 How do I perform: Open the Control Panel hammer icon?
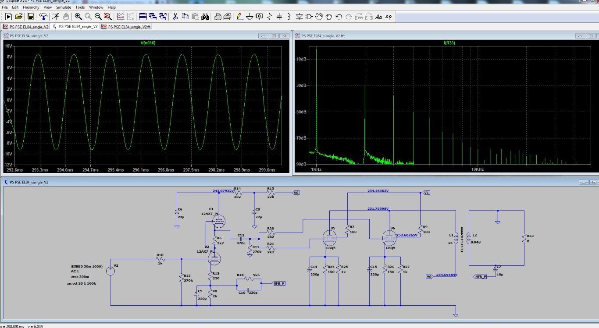(x=43, y=17)
